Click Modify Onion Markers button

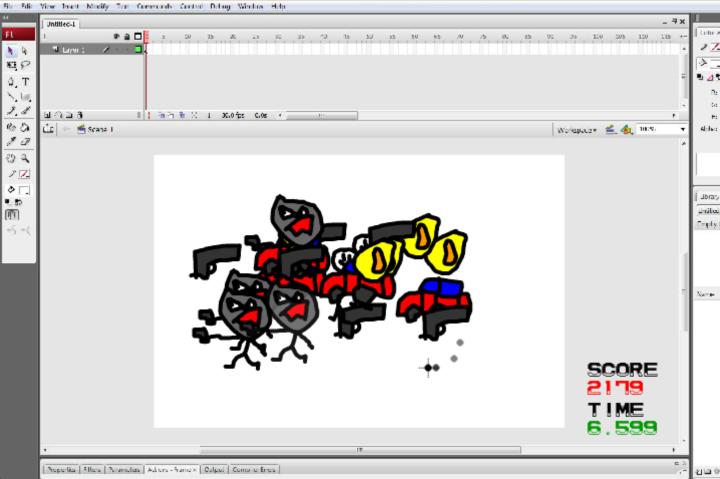(x=194, y=115)
